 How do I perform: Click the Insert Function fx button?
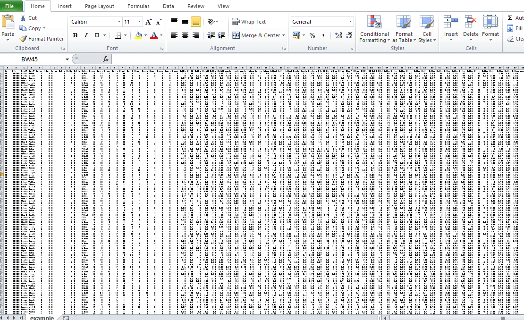(106, 59)
